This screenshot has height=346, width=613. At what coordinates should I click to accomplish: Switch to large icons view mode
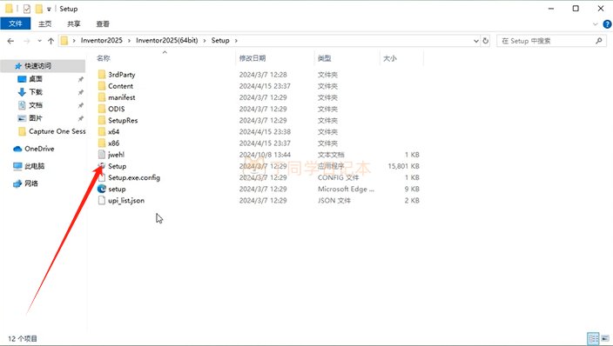[x=605, y=338]
